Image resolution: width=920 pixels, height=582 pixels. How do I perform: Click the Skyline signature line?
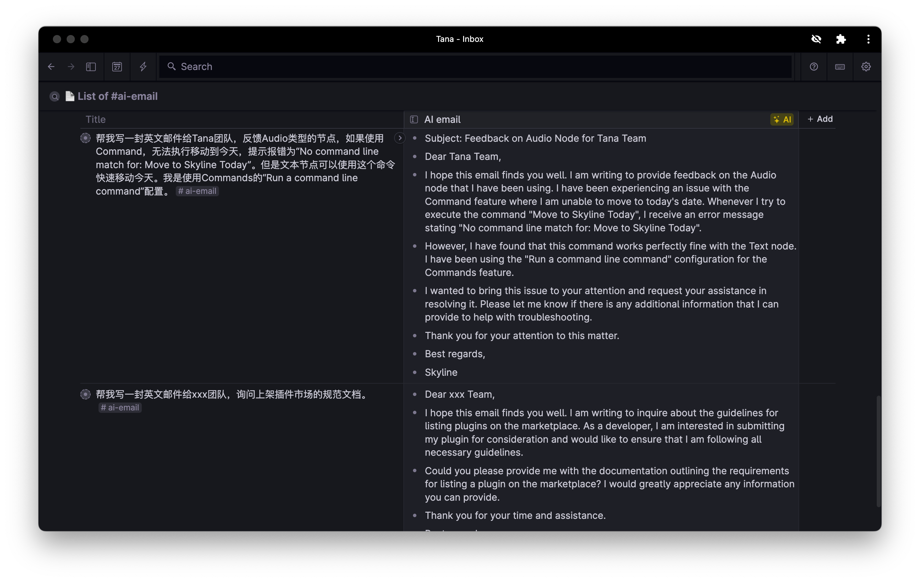[441, 372]
